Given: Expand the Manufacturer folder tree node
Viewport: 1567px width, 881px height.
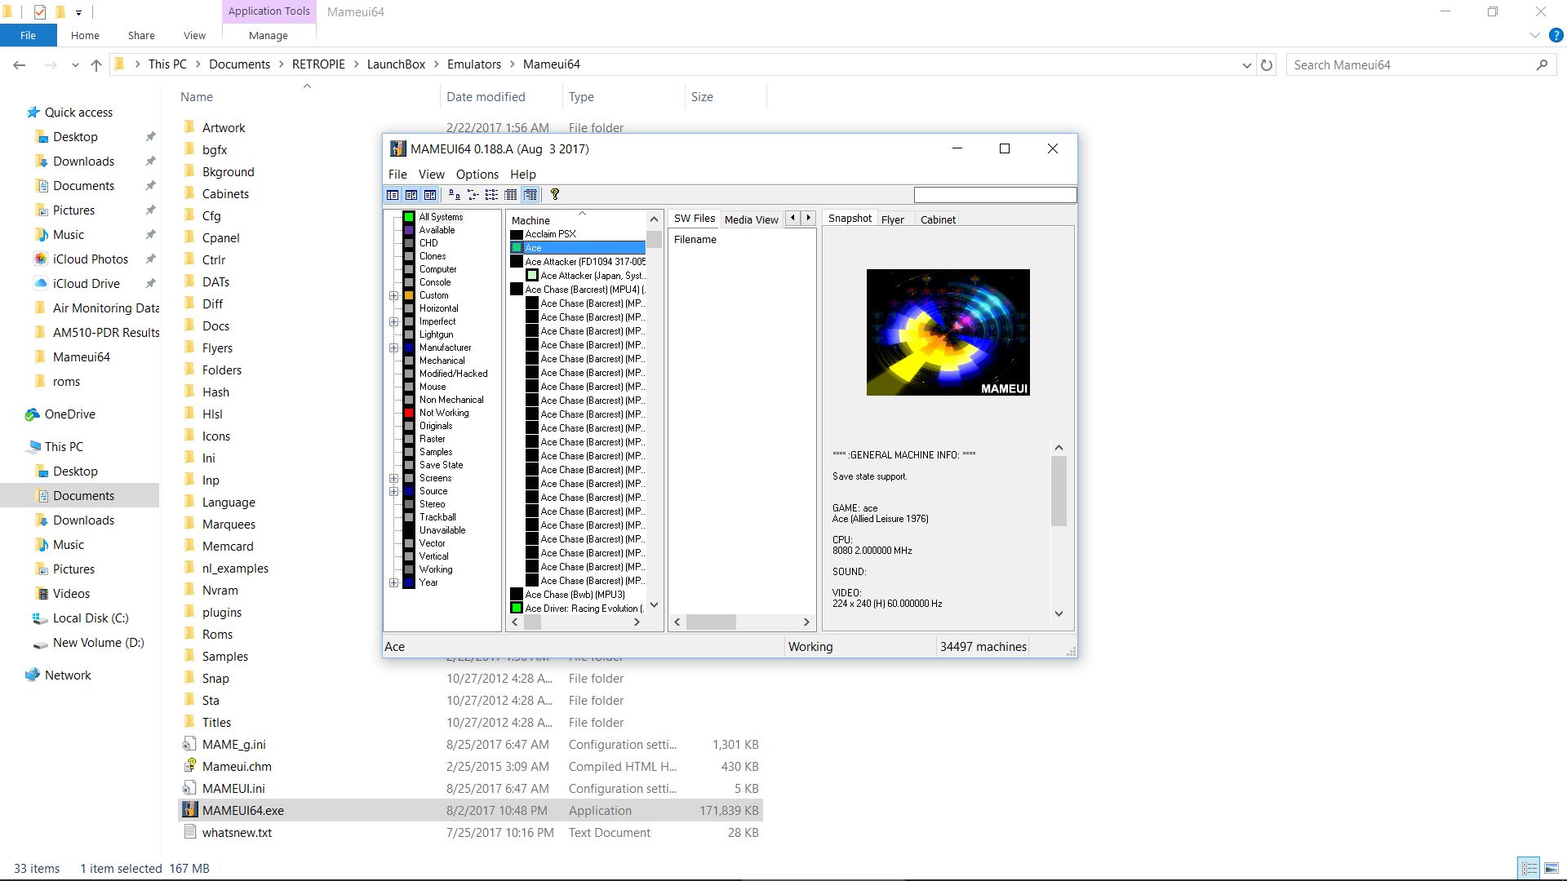Looking at the screenshot, I should (x=393, y=348).
